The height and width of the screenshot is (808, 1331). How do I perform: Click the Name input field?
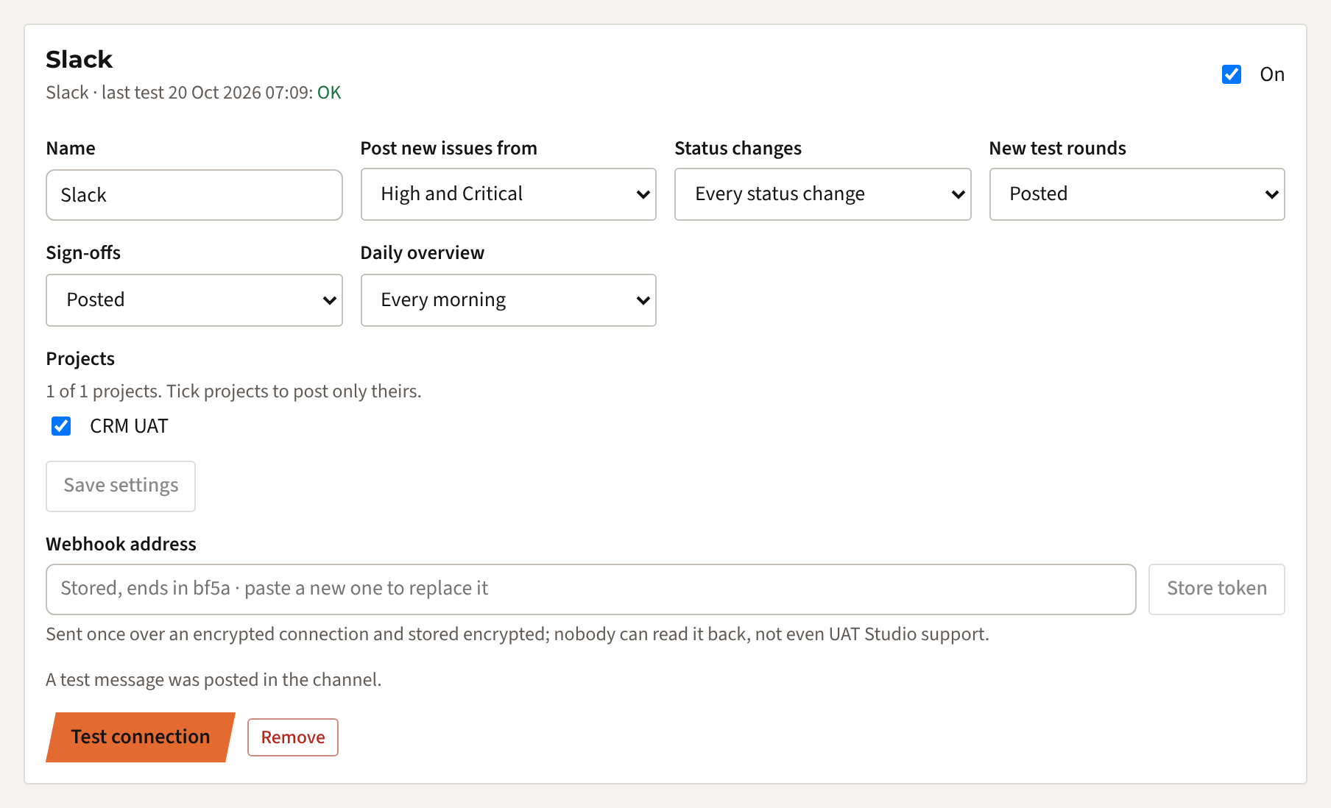point(194,195)
